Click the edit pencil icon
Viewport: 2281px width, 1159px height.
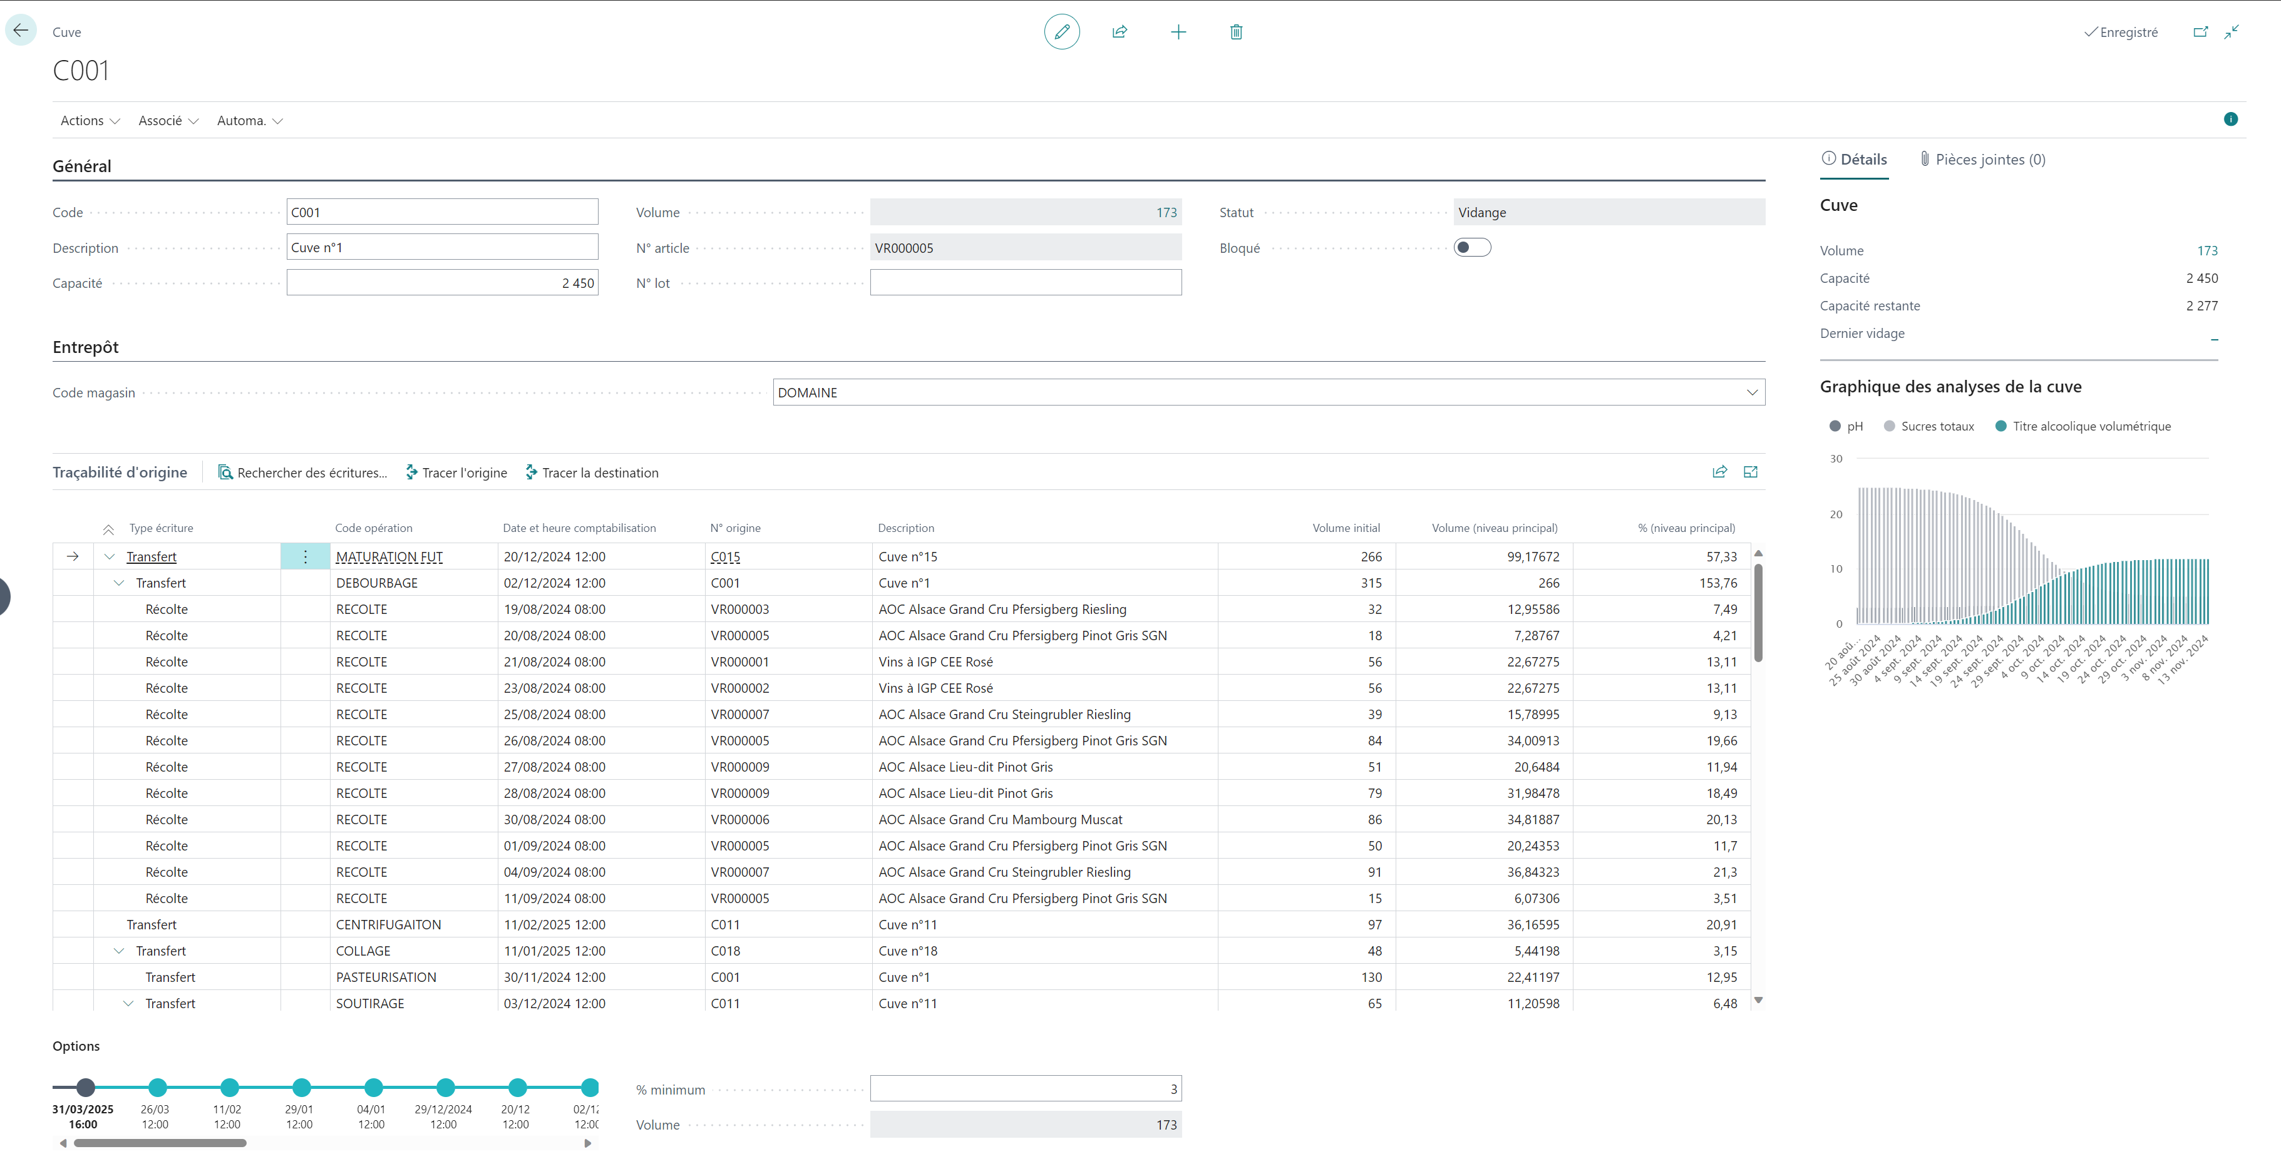(x=1062, y=32)
